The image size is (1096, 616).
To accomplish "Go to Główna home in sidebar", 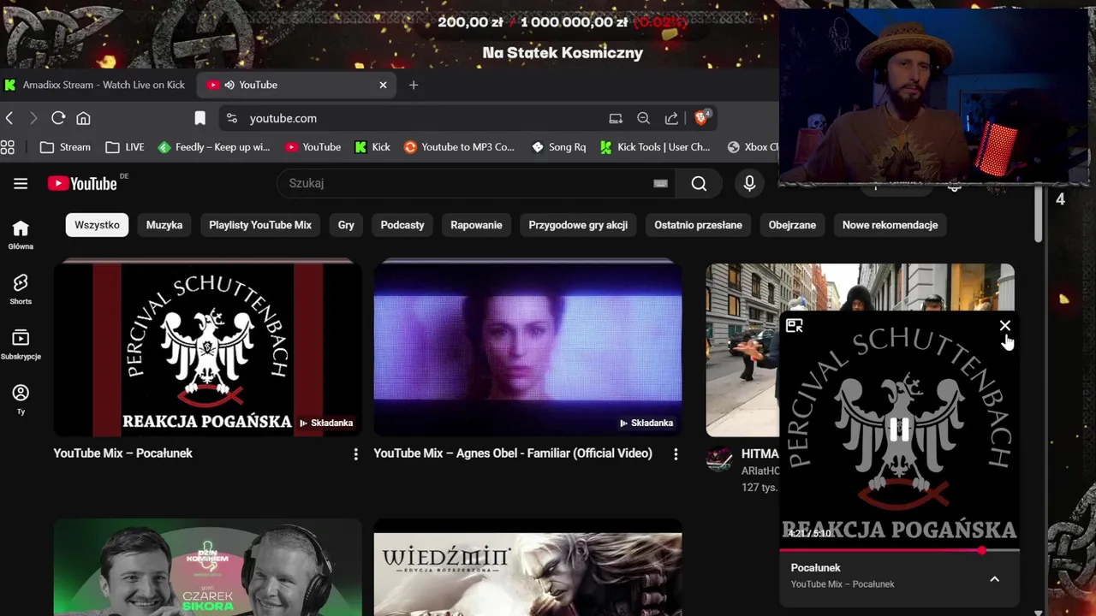I will 21,234.
